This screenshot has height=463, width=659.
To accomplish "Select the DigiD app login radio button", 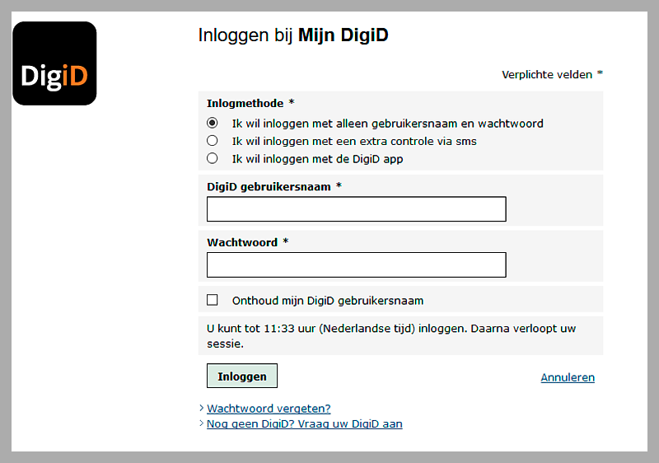I will point(213,158).
